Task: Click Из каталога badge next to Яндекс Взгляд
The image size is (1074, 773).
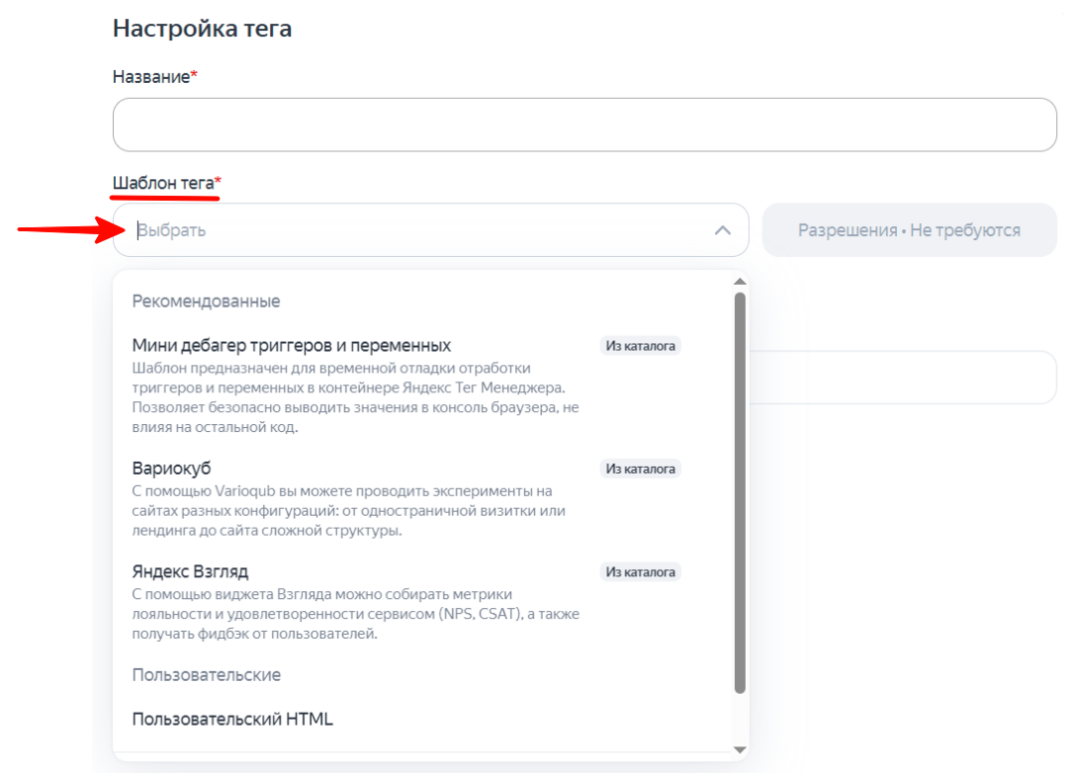Action: click(x=641, y=571)
